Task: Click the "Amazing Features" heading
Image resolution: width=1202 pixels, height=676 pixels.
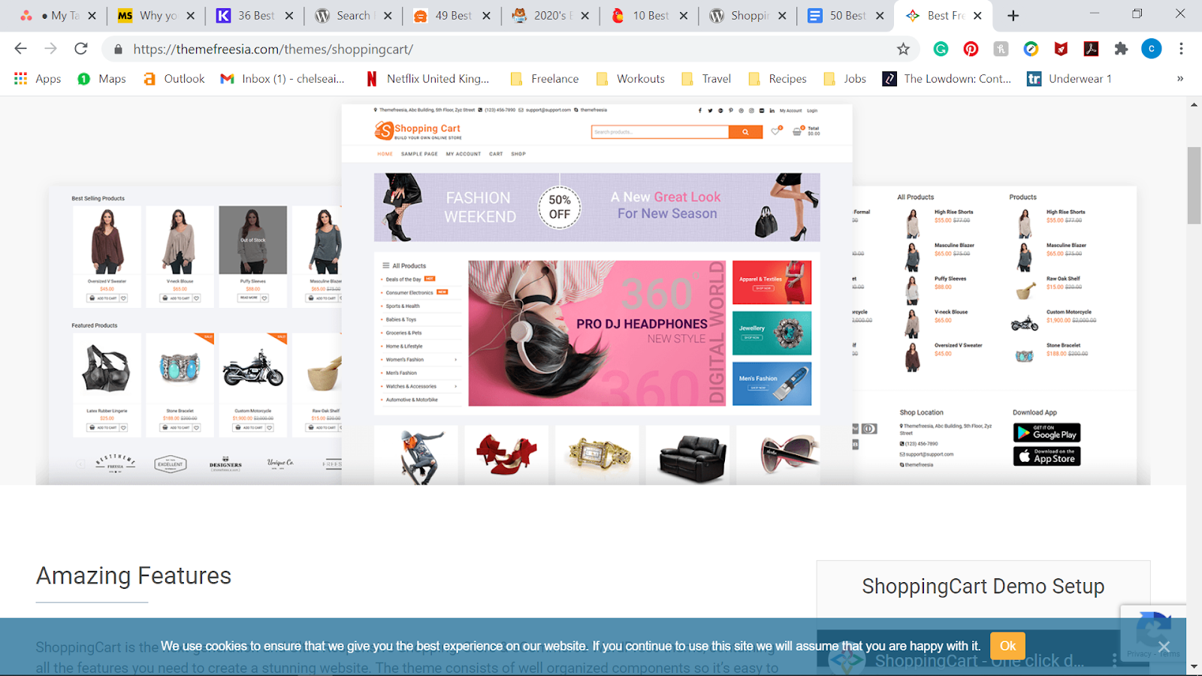Action: (x=134, y=576)
